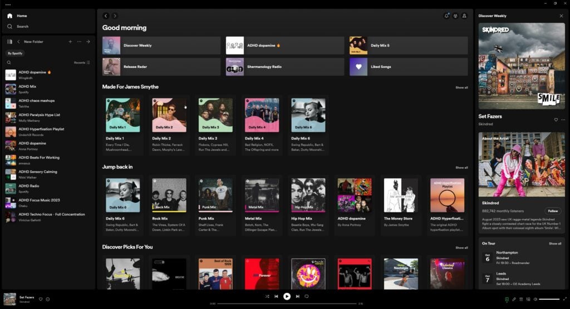570x309 pixels.
Task: Open the Friend Activity icon
Action: click(x=455, y=16)
